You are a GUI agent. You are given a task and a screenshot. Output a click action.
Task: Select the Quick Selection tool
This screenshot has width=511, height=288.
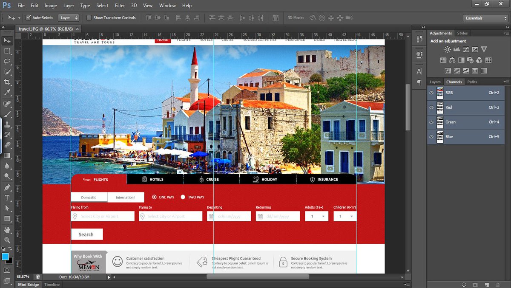point(7,72)
